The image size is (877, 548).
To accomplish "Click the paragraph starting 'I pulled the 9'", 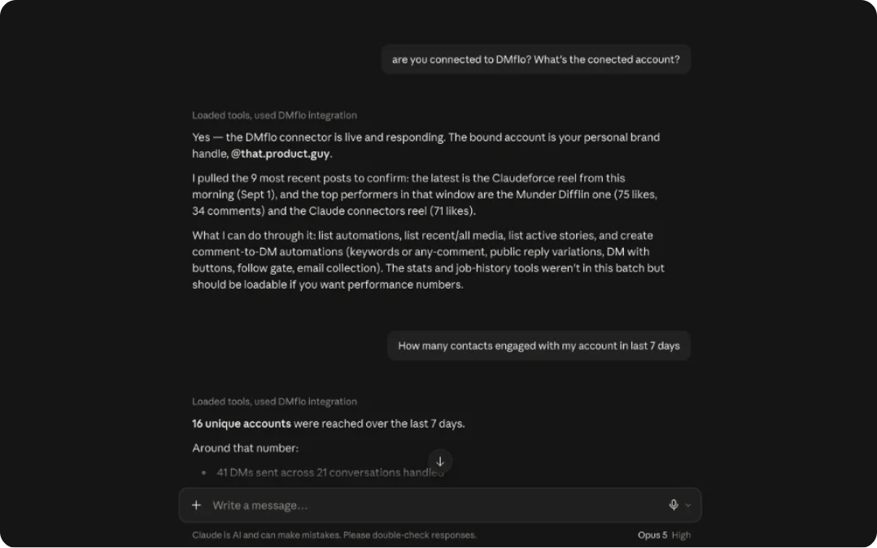I will click(x=425, y=194).
